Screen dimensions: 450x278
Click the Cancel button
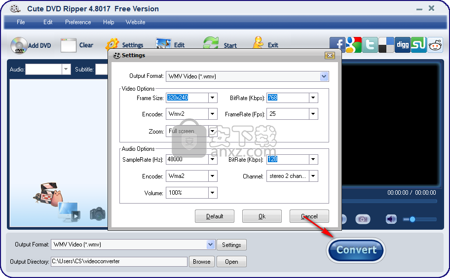click(x=309, y=216)
